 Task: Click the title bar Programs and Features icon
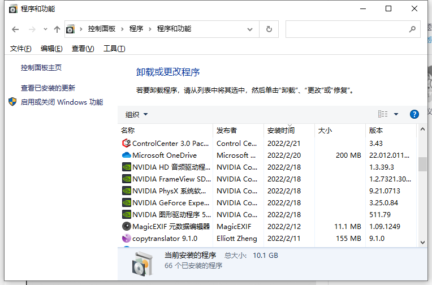[12, 9]
